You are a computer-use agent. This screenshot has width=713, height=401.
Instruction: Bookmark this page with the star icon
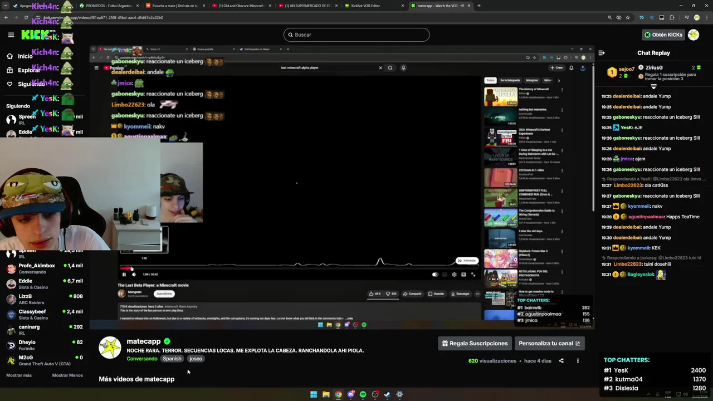(628, 17)
